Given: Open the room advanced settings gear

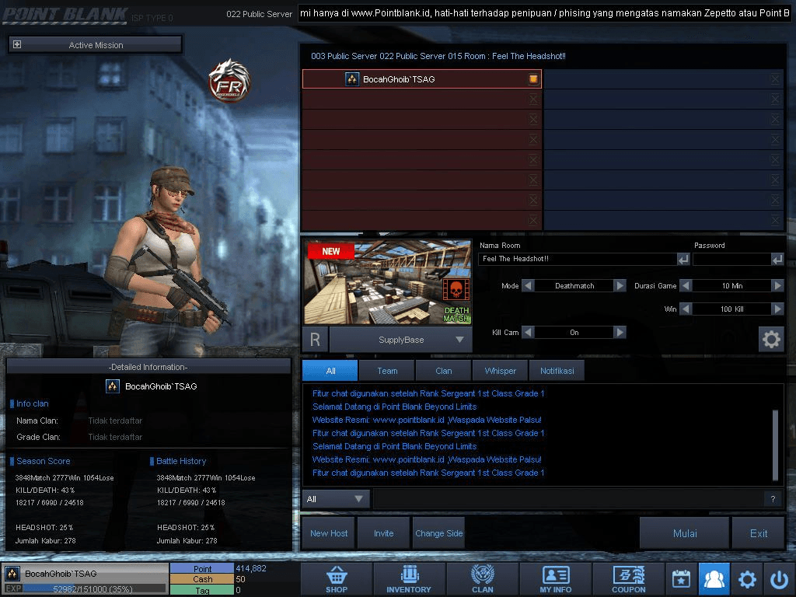Looking at the screenshot, I should pos(771,339).
